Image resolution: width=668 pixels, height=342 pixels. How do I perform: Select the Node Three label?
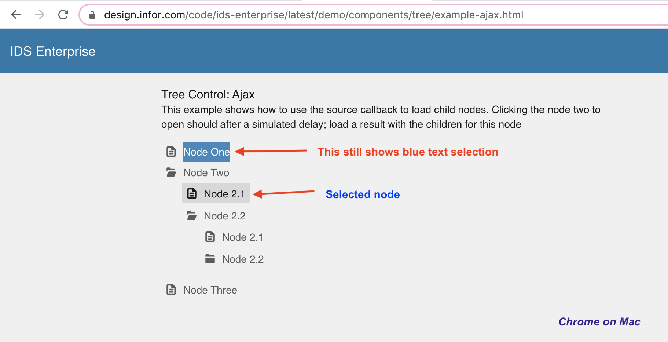(x=210, y=290)
